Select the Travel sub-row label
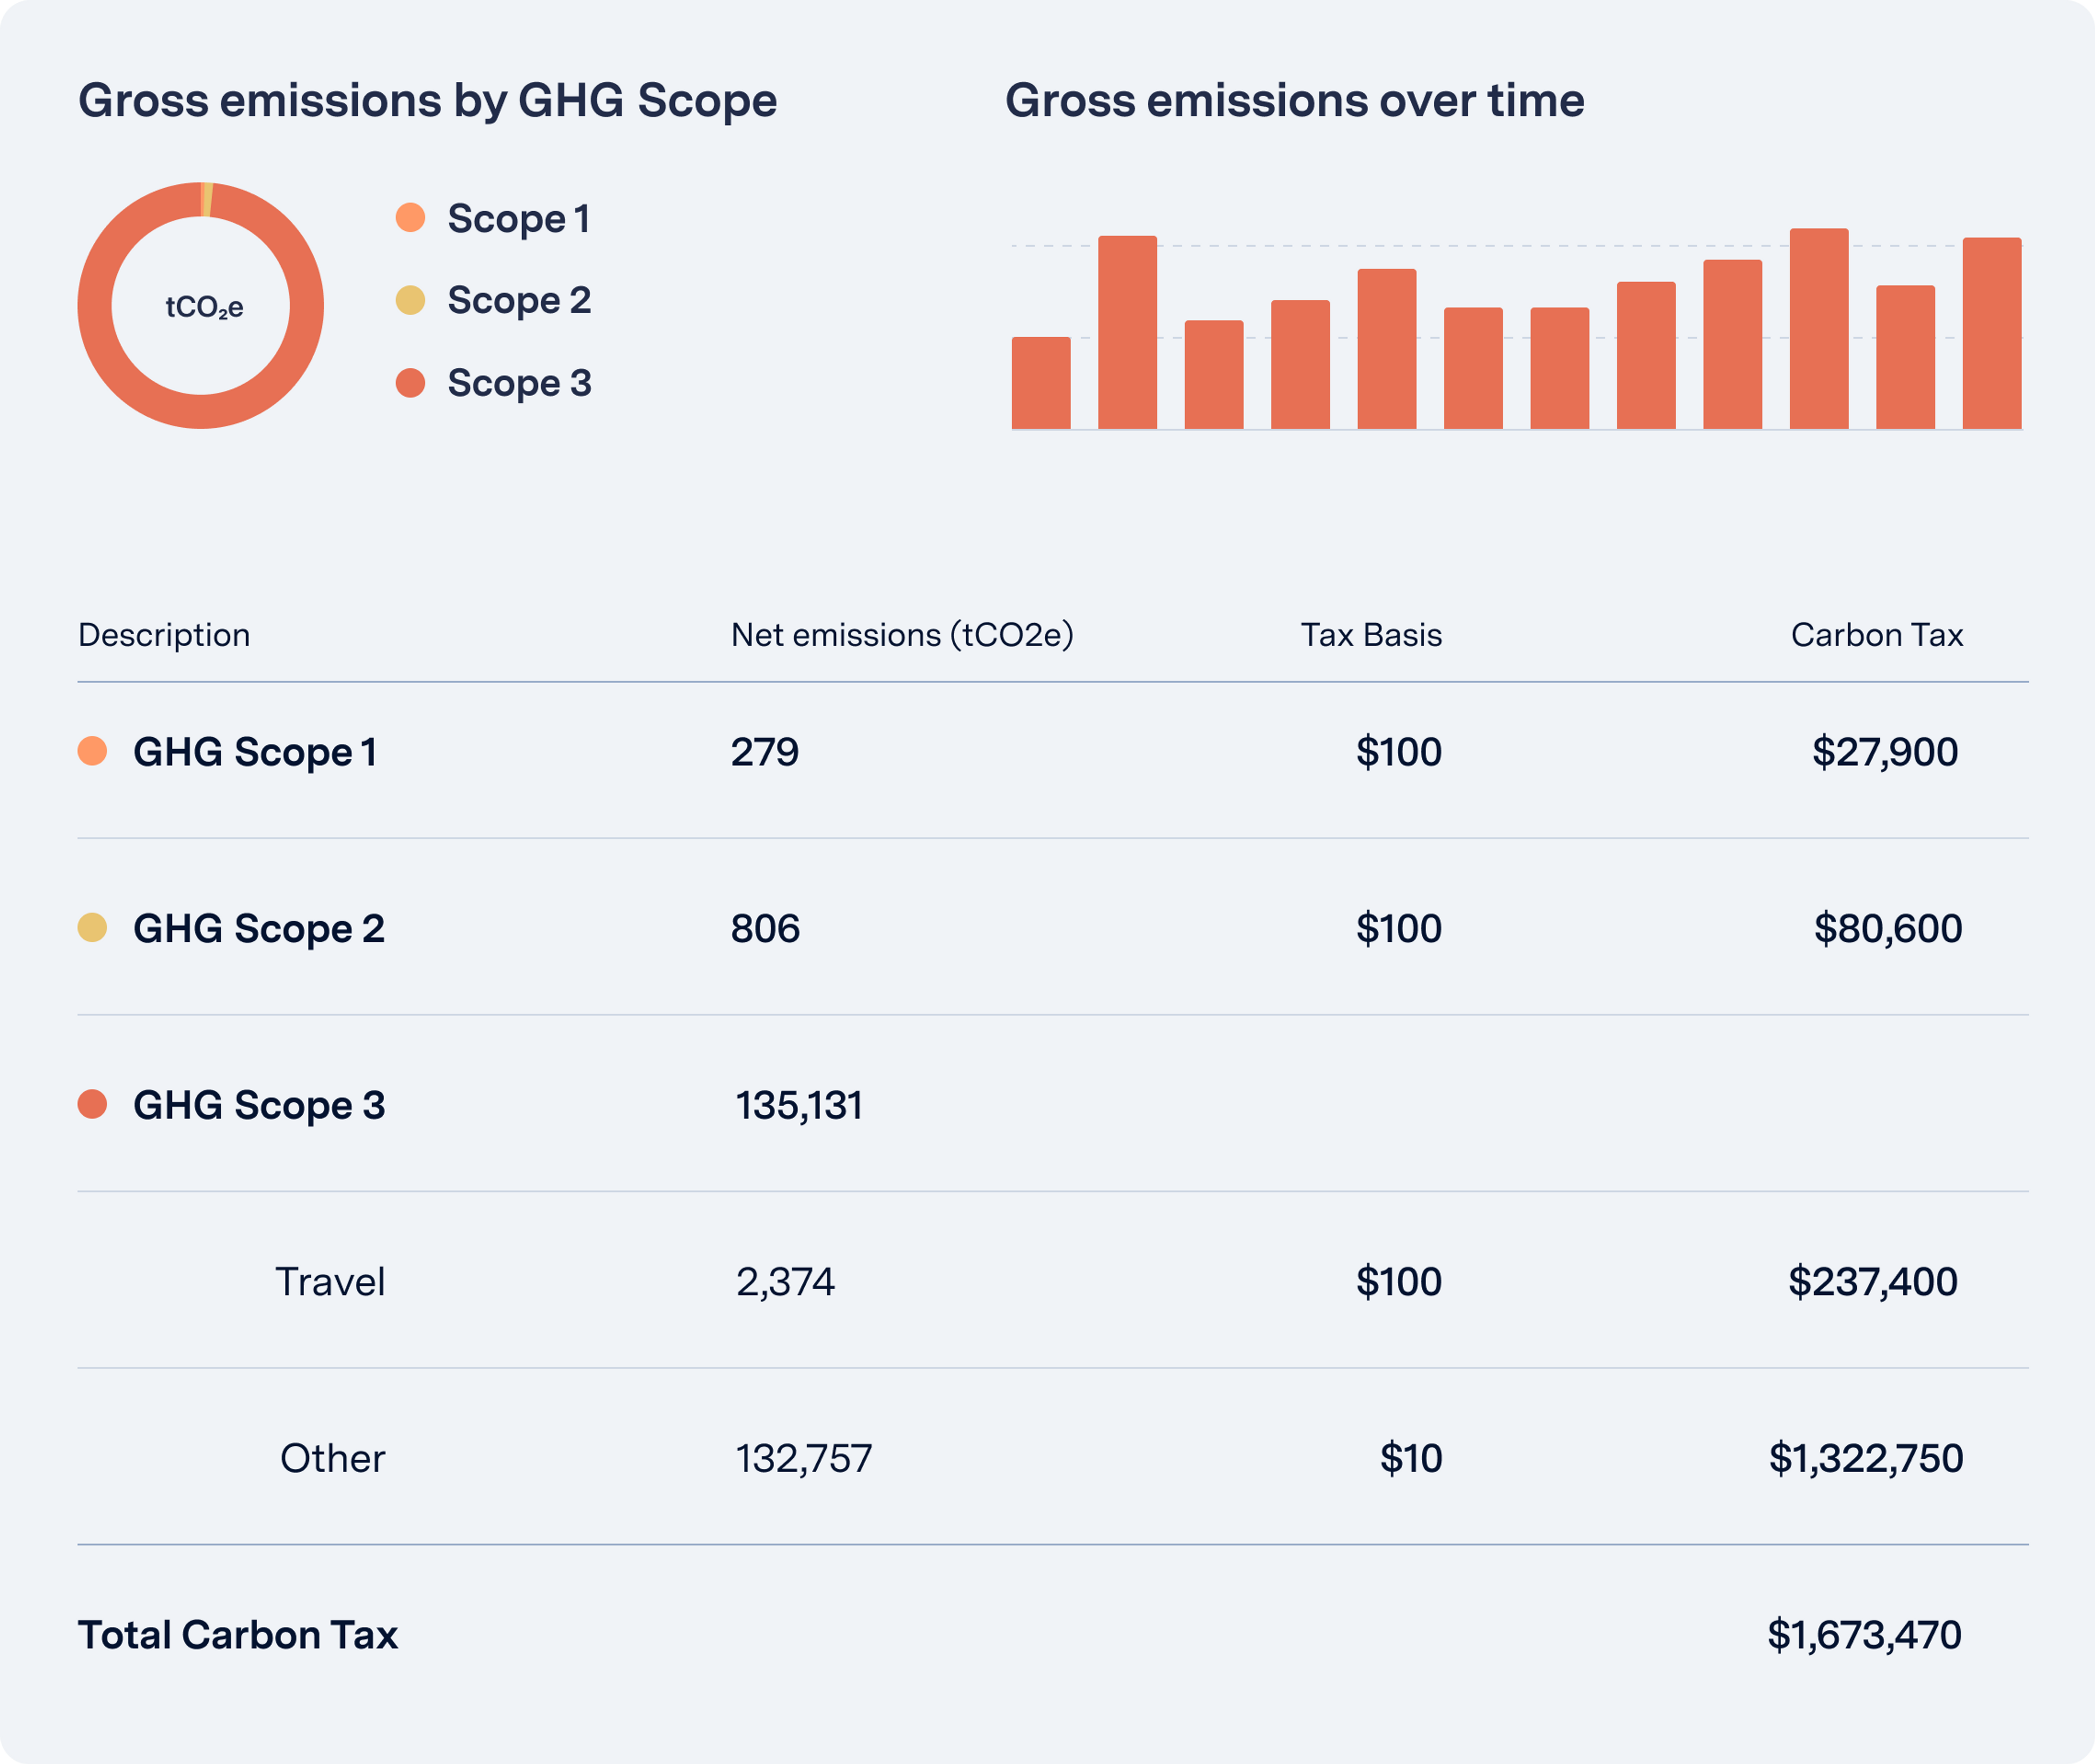 point(330,1281)
